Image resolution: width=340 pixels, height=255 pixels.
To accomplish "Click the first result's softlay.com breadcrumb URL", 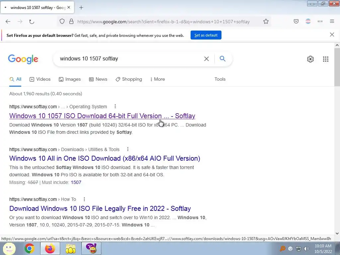I will [x=33, y=107].
